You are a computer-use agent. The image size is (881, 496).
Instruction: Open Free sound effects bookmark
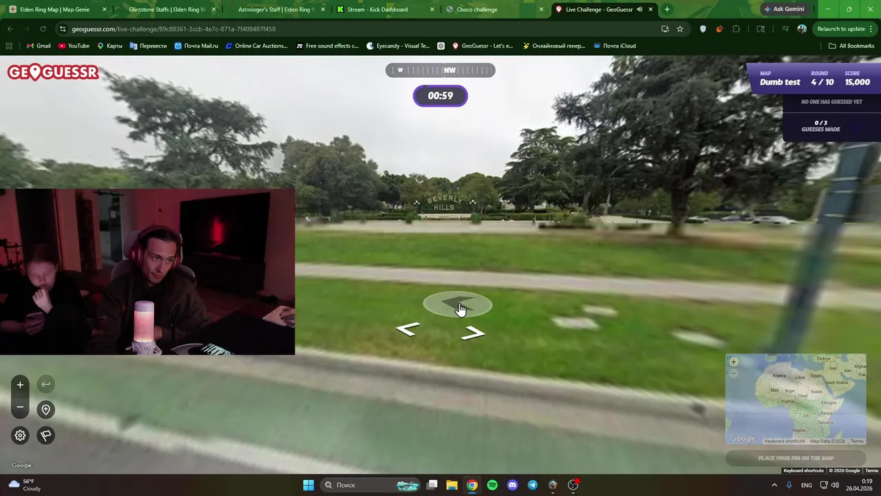point(327,46)
